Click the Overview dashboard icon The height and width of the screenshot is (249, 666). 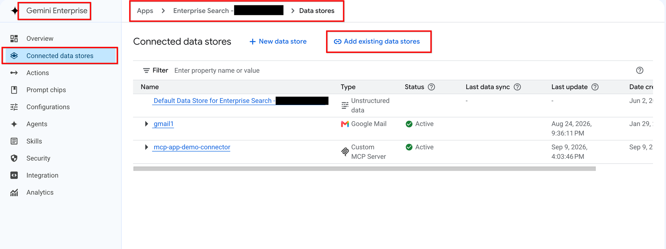click(x=14, y=39)
